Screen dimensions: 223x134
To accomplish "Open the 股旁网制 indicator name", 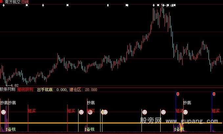I will (x=8, y=89).
